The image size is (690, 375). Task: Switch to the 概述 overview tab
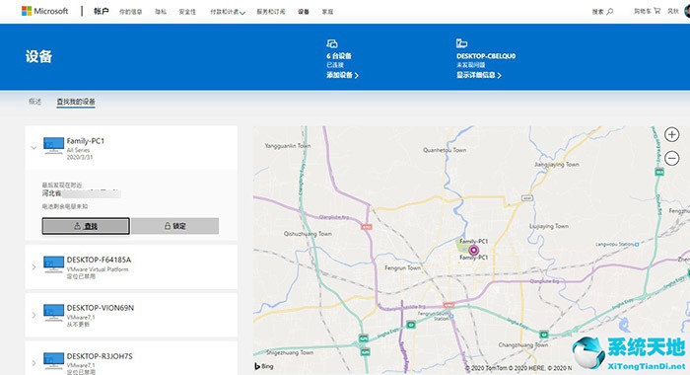point(34,102)
